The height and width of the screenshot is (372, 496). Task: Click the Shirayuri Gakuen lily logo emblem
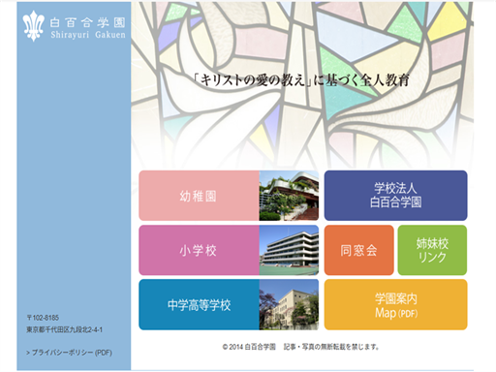pos(33,26)
